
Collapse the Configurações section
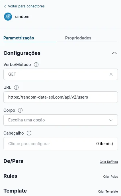pos(114,53)
